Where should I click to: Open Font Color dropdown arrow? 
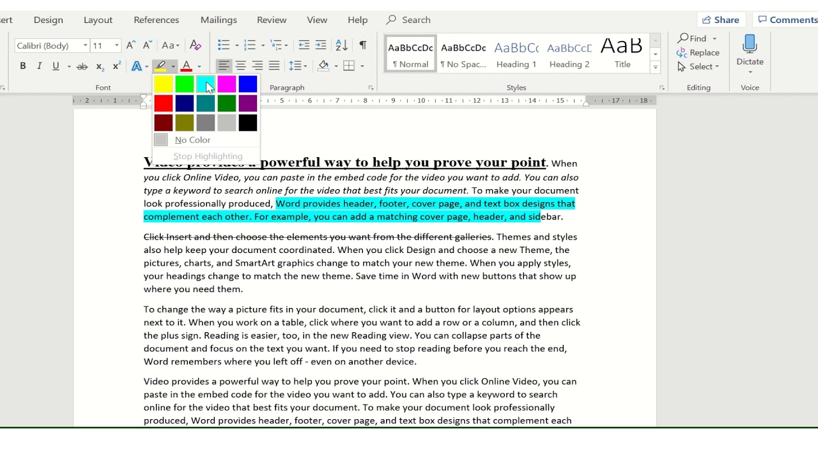199,66
